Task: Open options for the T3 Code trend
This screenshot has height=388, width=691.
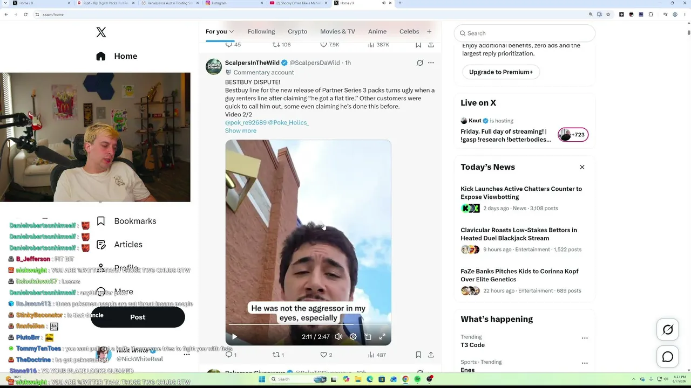Action: tap(585, 338)
